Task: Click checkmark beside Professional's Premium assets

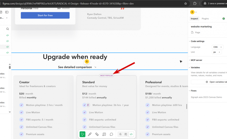Action: pyautogui.click(x=147, y=134)
